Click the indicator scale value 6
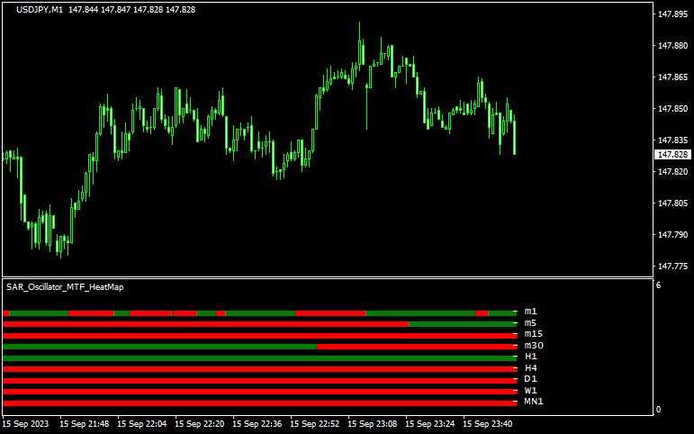Image resolution: width=694 pixels, height=434 pixels. 659,285
